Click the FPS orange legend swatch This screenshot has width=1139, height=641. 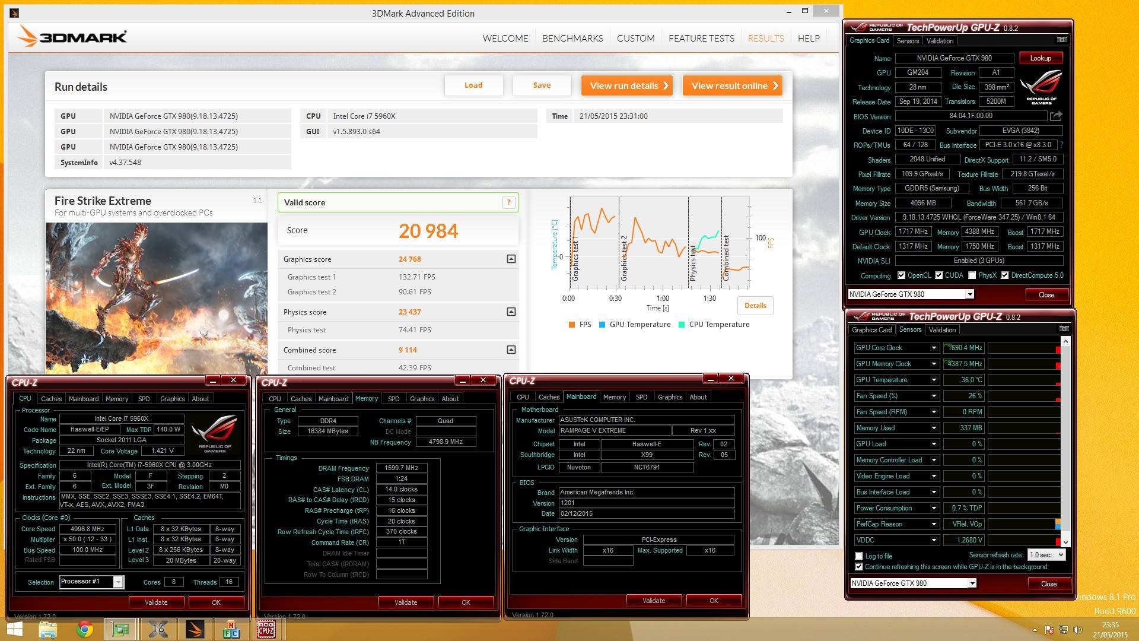click(x=572, y=325)
